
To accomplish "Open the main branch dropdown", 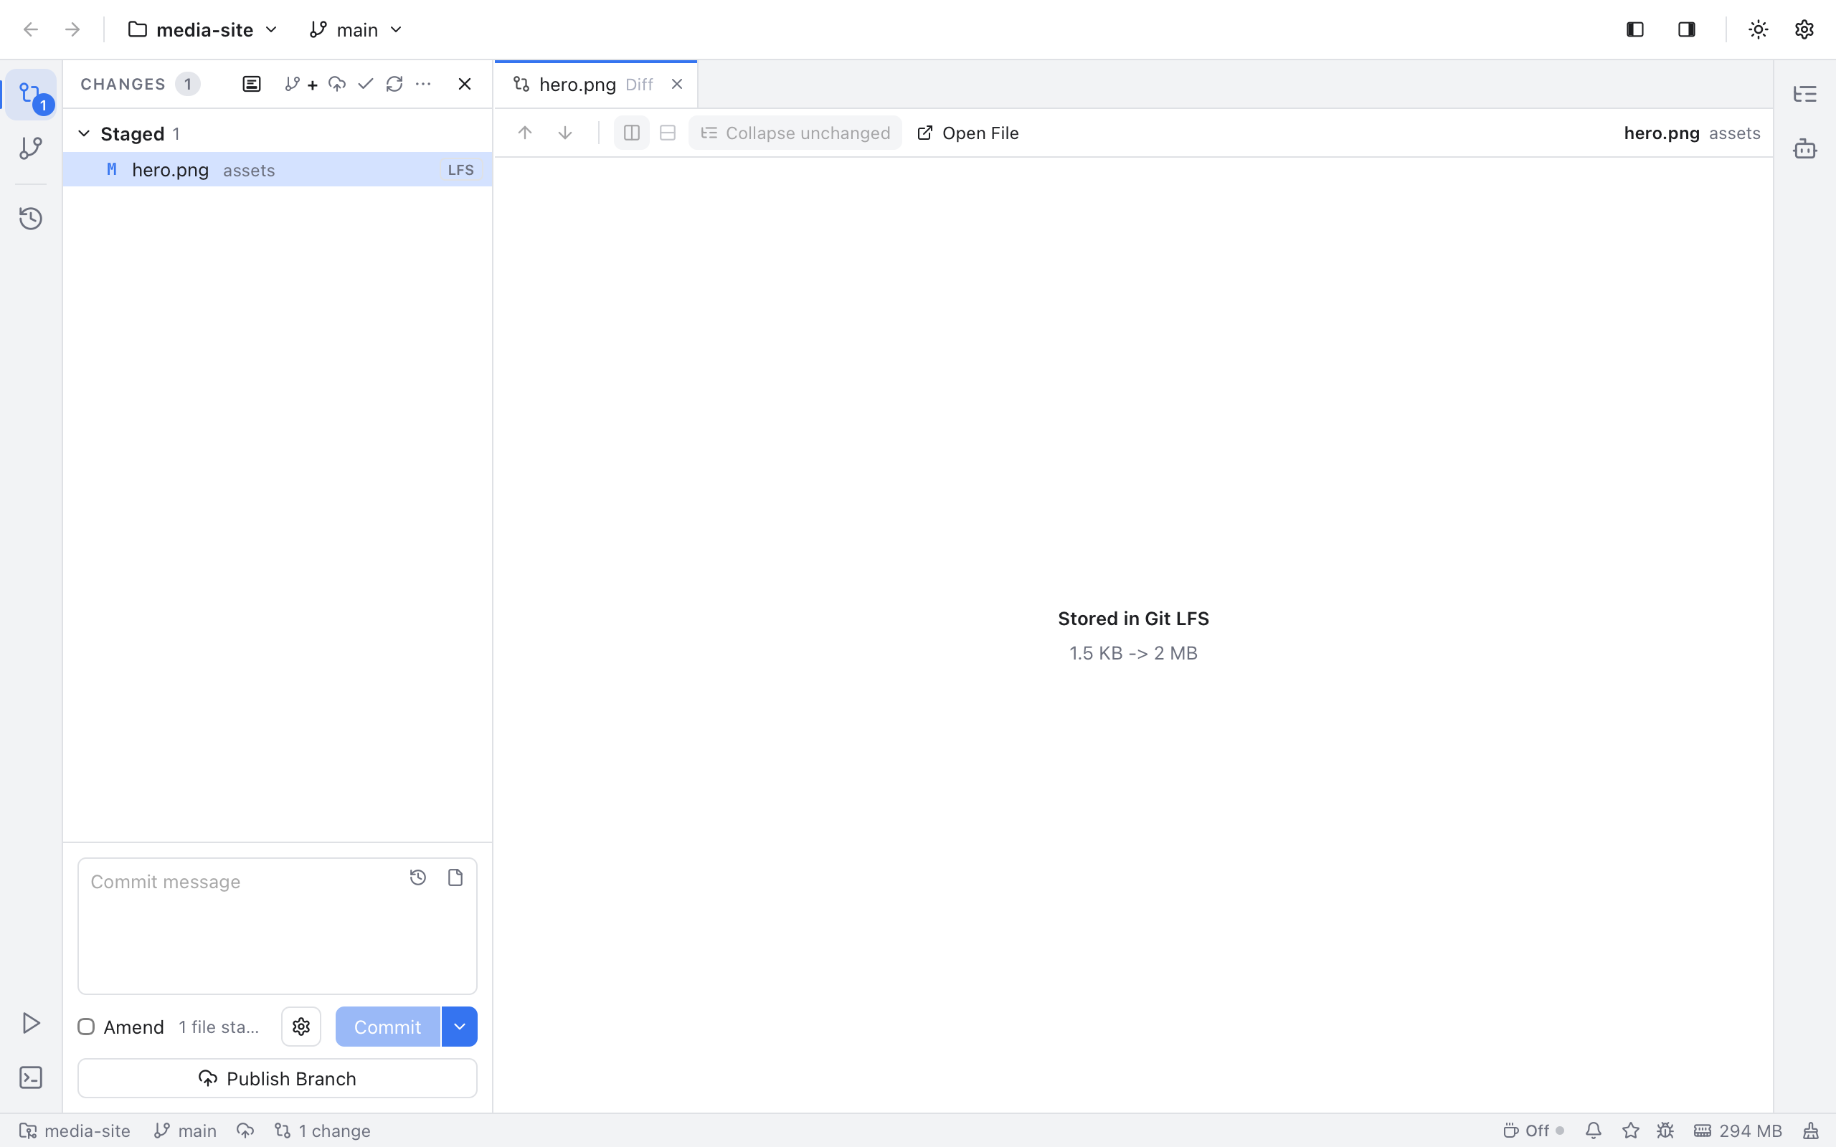I will pyautogui.click(x=356, y=29).
